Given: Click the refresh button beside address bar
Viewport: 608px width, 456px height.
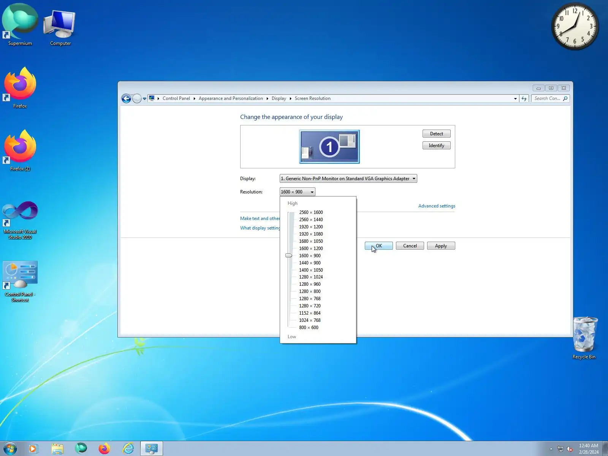Looking at the screenshot, I should 524,98.
